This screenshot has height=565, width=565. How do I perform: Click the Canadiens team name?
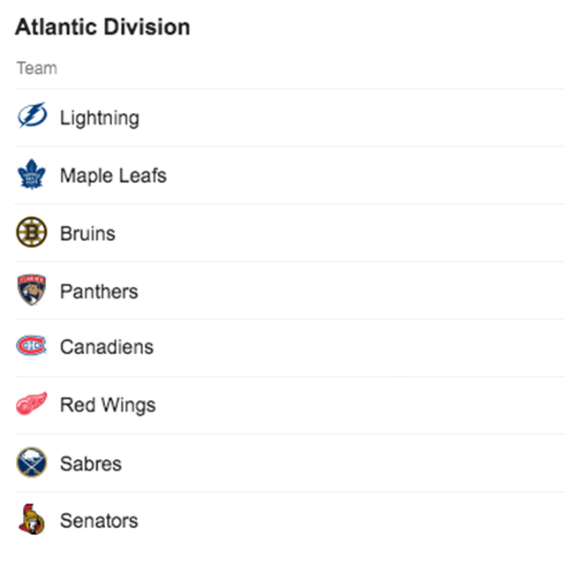(x=106, y=347)
